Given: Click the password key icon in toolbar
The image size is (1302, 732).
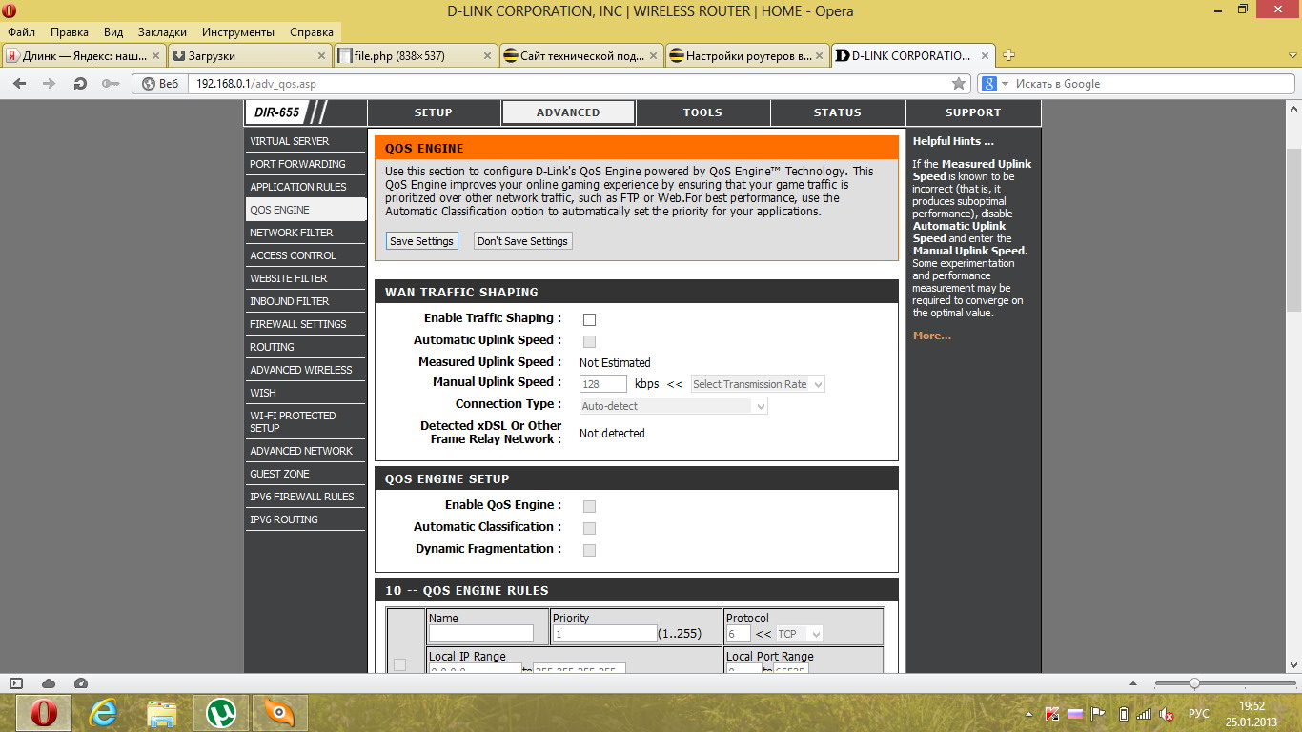Looking at the screenshot, I should point(111,84).
